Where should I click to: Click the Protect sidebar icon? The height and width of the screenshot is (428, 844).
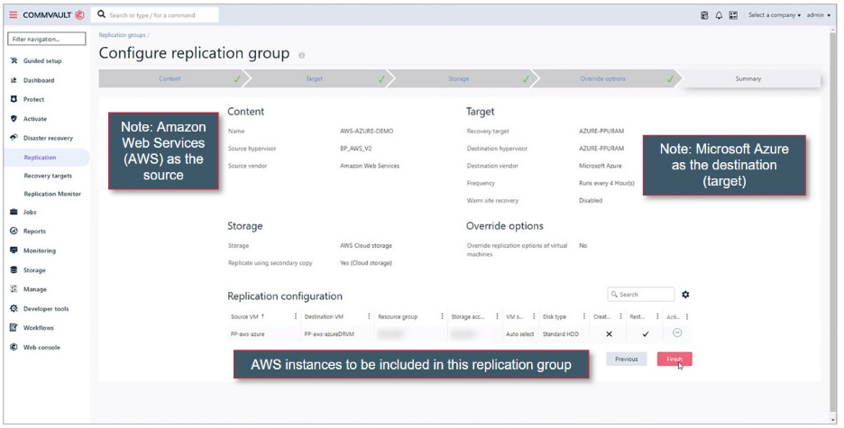click(x=14, y=99)
